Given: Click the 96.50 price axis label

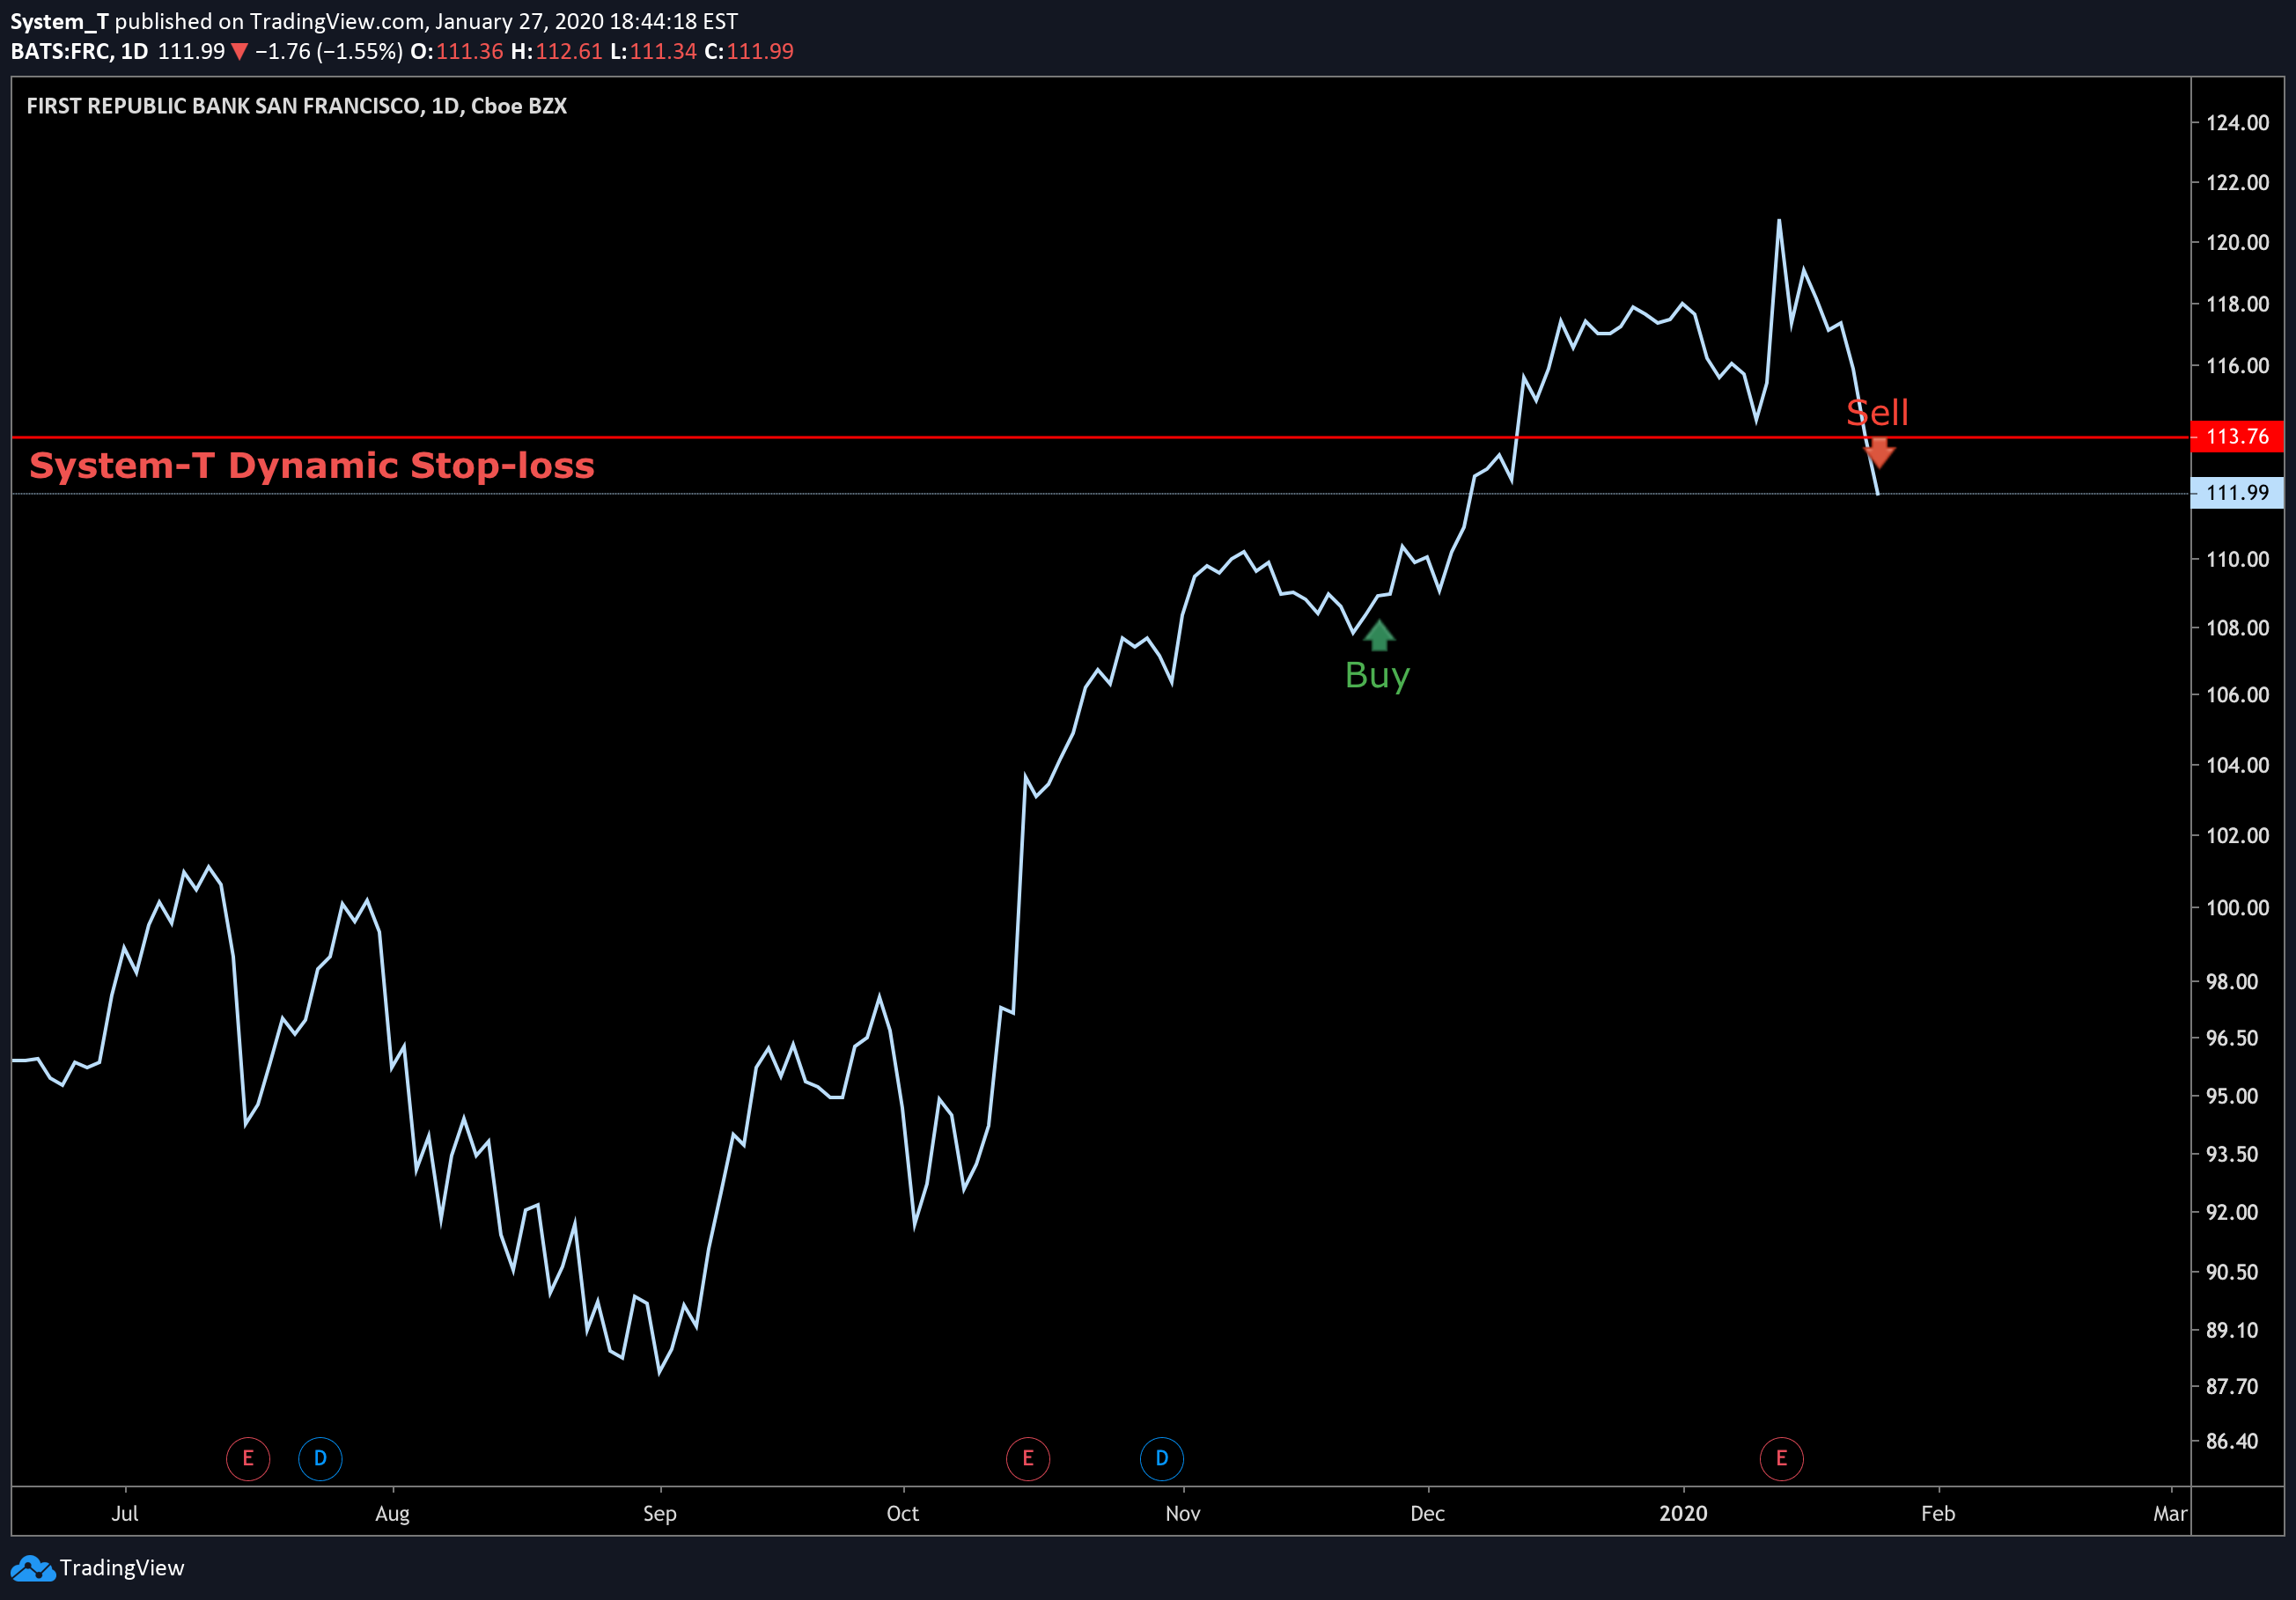Looking at the screenshot, I should (2232, 1039).
